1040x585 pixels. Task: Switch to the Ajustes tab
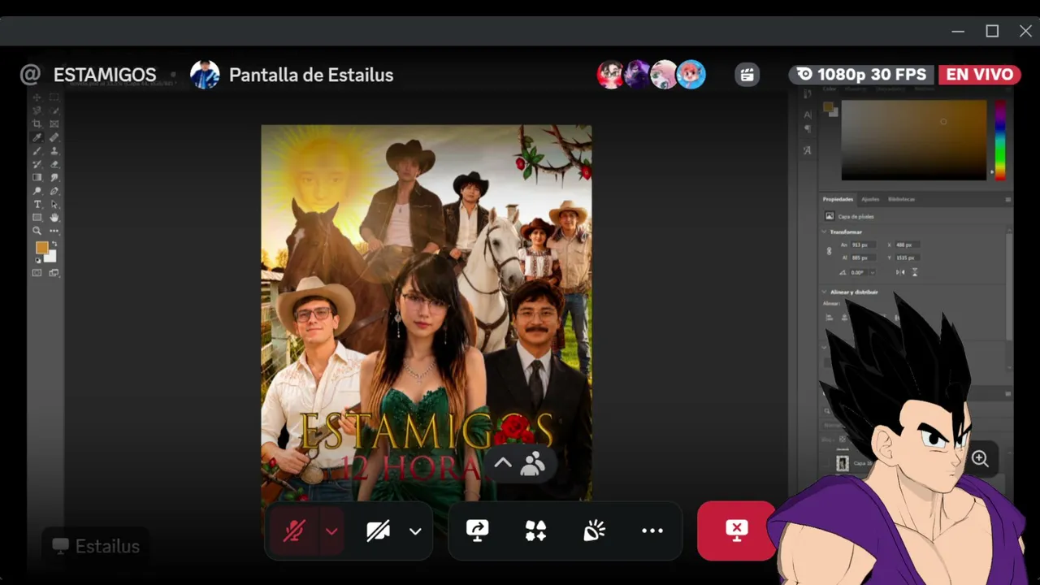click(x=870, y=199)
